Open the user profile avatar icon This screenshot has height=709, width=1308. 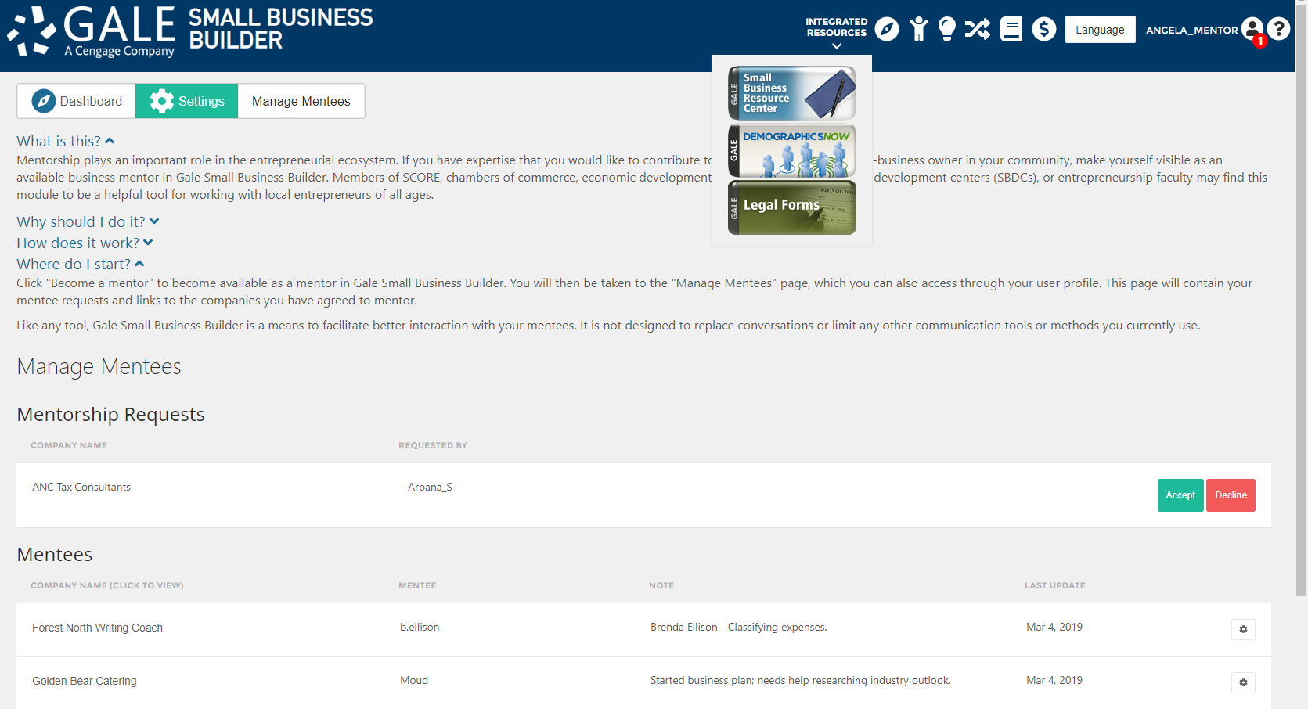(1252, 29)
